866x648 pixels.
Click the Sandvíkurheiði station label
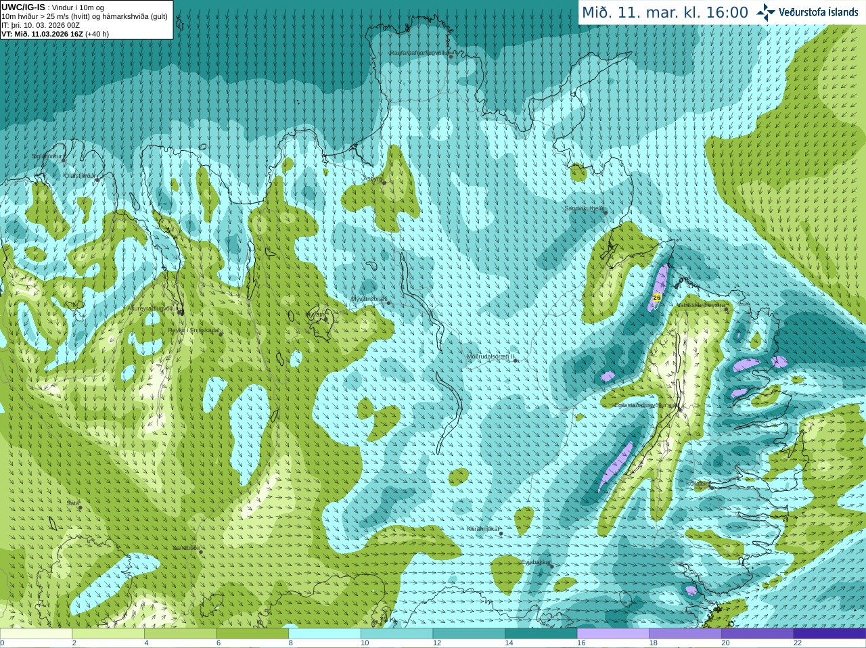pos(584,208)
